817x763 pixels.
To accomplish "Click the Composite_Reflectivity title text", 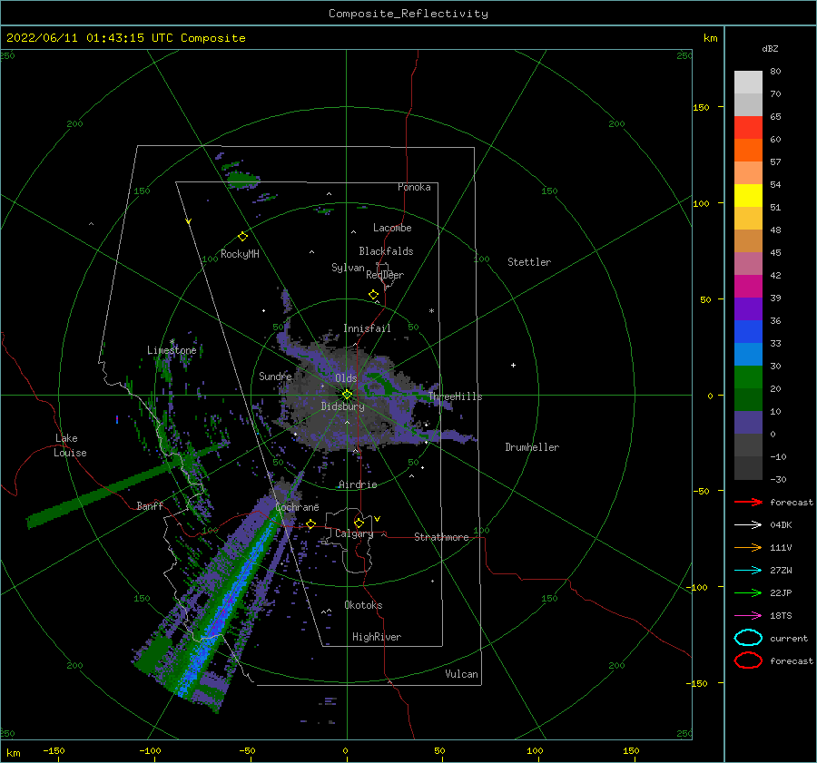I will 408,14.
